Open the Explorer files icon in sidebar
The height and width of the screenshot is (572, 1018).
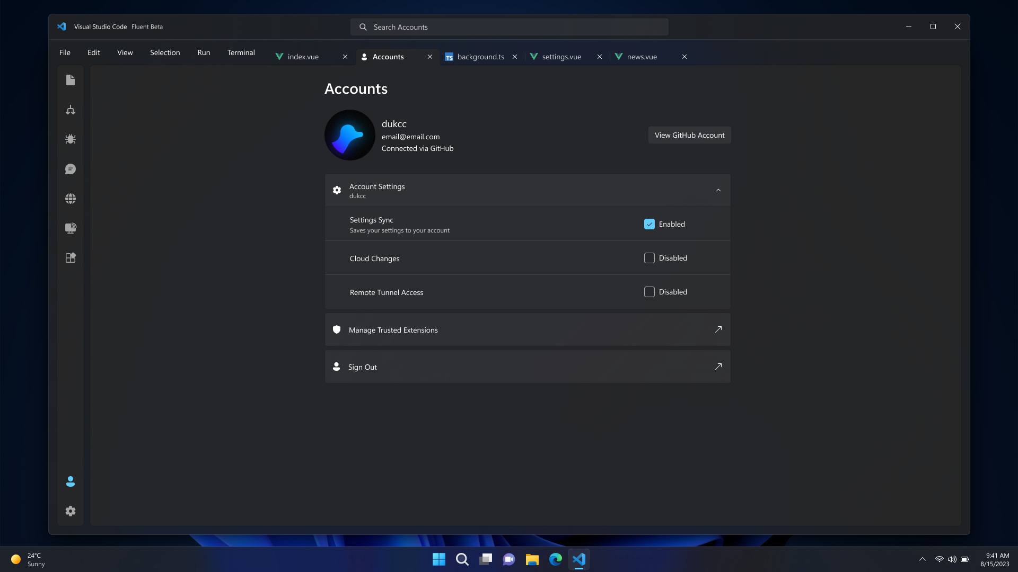(x=71, y=80)
